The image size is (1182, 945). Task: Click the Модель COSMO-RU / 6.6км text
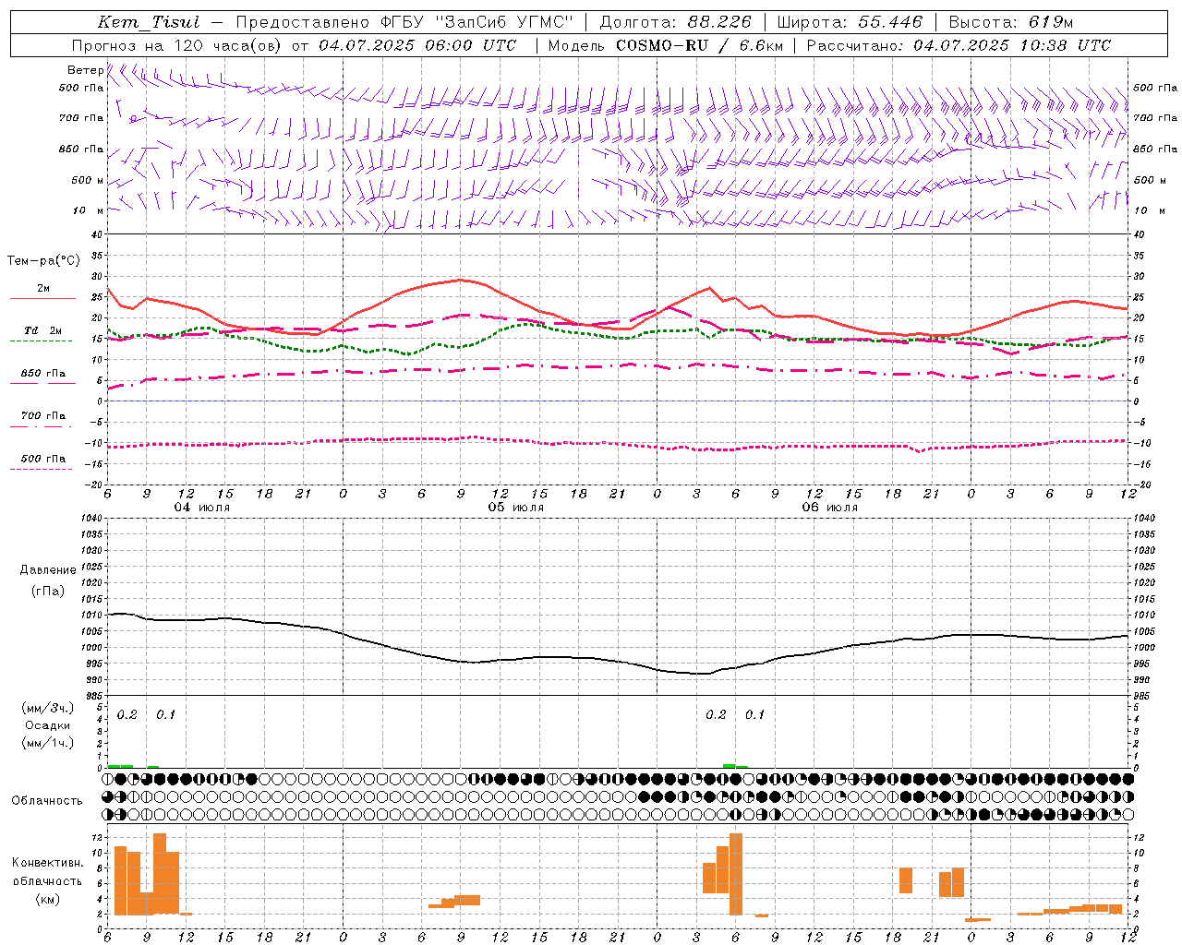[x=665, y=45]
